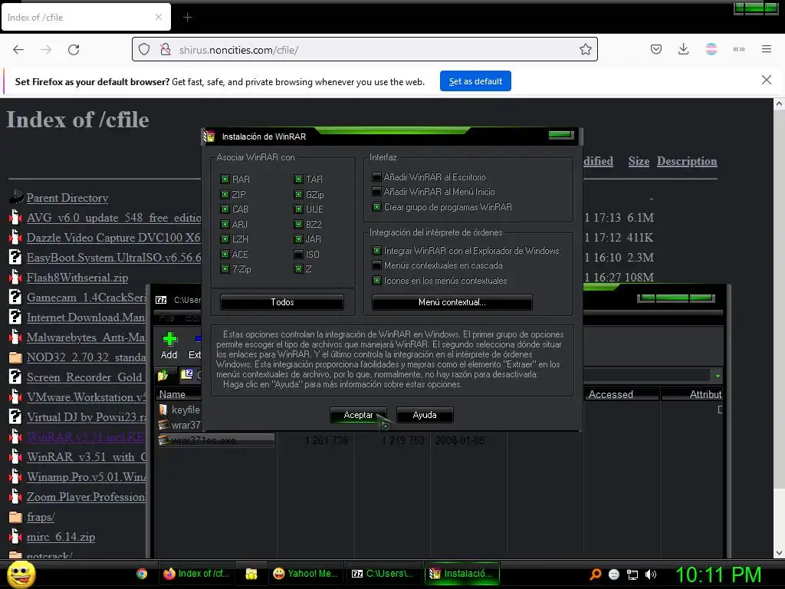This screenshot has width=785, height=589.
Task: Switch to 7-Zip C:\Users taskbar item
Action: click(x=383, y=574)
